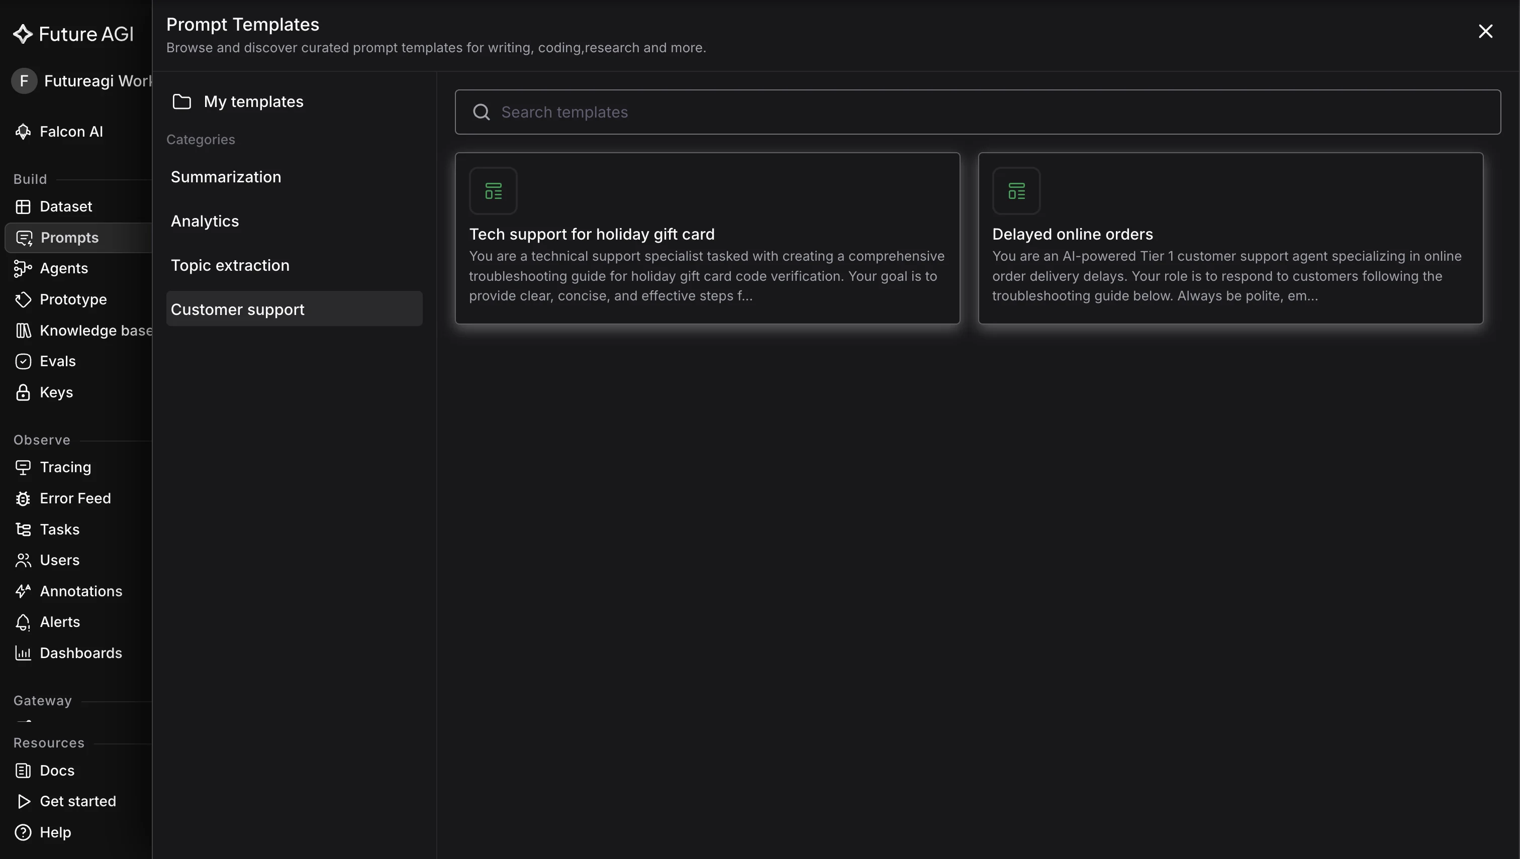Viewport: 1520px width, 859px height.
Task: Click the Alerts bell icon
Action: (23, 622)
